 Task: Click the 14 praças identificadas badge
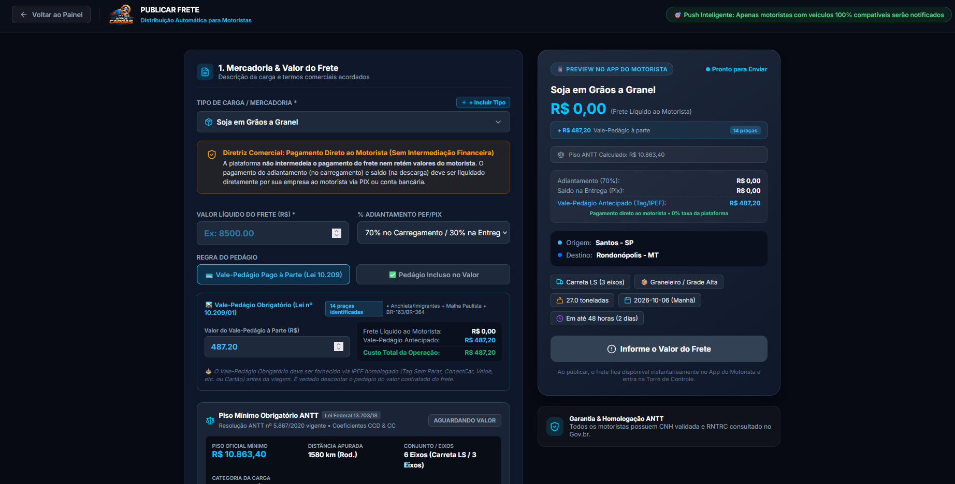pos(354,309)
